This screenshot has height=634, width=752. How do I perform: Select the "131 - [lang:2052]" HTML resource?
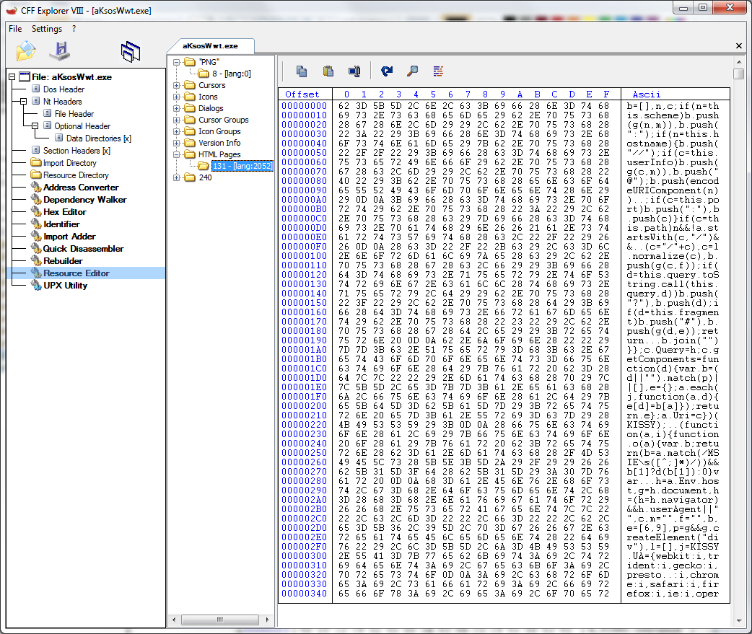point(242,166)
